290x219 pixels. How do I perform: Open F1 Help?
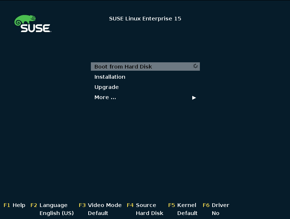pyautogui.click(x=15, y=205)
